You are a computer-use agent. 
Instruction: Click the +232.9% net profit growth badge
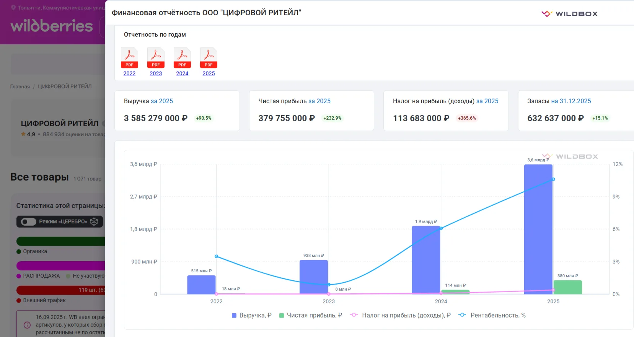pyautogui.click(x=332, y=118)
